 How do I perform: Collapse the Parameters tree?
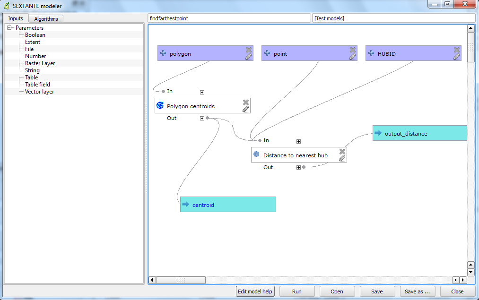pos(9,27)
